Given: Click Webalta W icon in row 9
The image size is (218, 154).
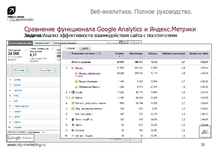Looking at the screenshot, I should (73, 130).
